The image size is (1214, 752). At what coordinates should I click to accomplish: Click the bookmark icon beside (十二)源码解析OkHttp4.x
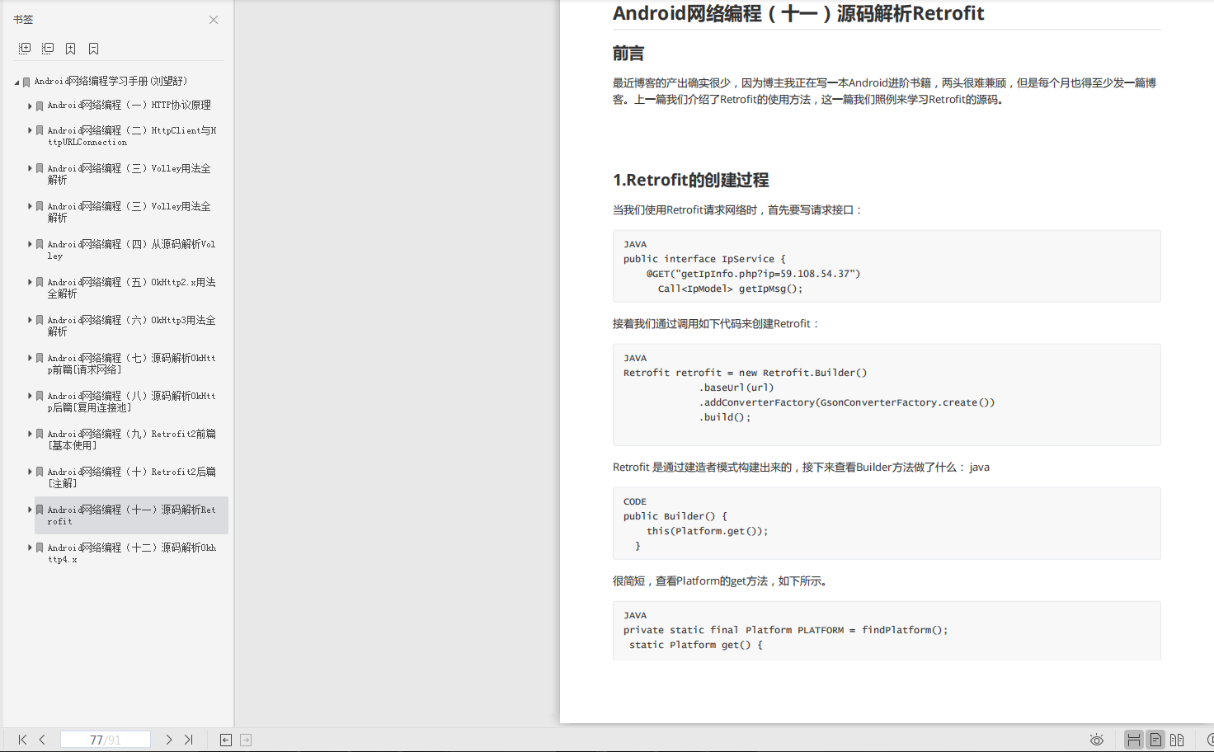(x=40, y=548)
